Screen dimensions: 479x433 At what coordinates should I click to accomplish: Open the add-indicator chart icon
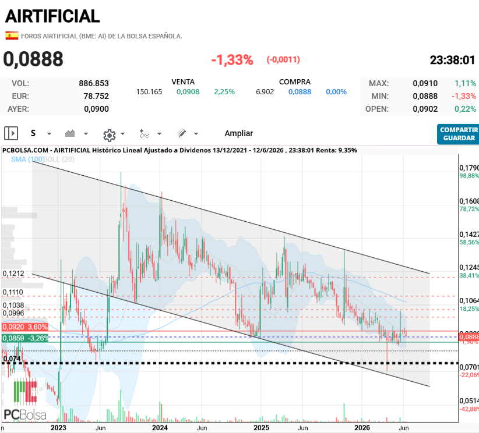pyautogui.click(x=144, y=134)
